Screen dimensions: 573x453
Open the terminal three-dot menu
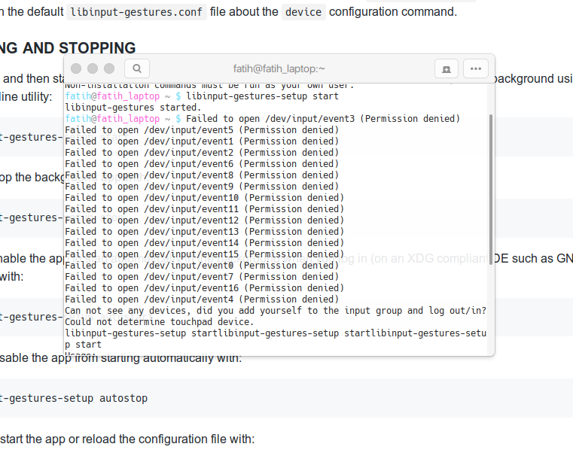(475, 68)
